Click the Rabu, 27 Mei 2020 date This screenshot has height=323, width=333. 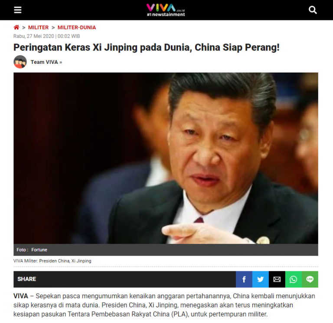pos(34,36)
